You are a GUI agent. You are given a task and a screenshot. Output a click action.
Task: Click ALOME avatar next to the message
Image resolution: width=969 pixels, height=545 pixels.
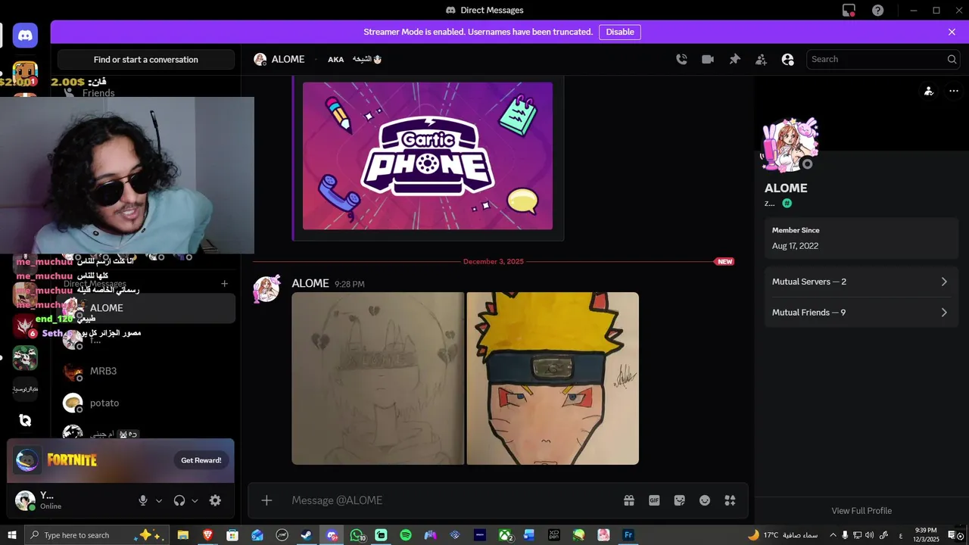point(266,290)
